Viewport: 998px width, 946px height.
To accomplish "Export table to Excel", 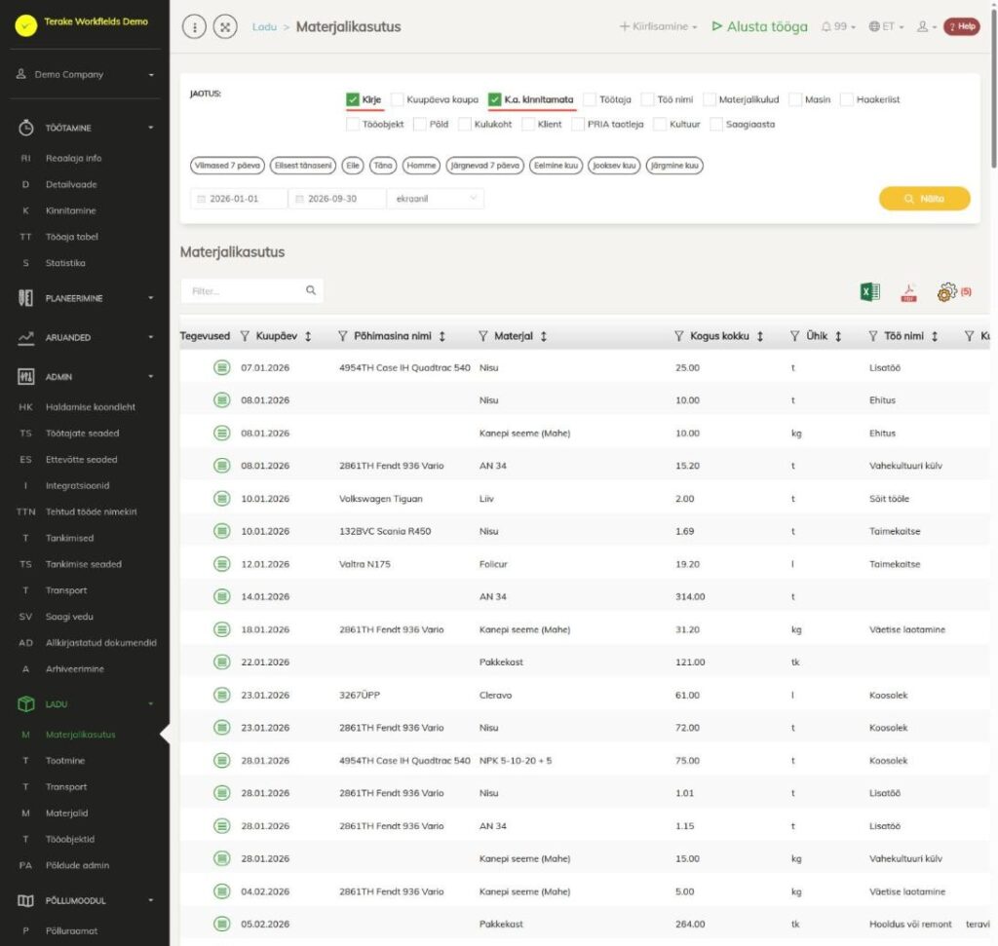I will click(869, 292).
